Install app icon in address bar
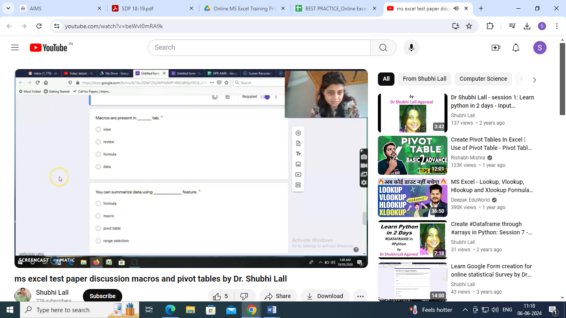The height and width of the screenshot is (318, 566). pyautogui.click(x=456, y=26)
